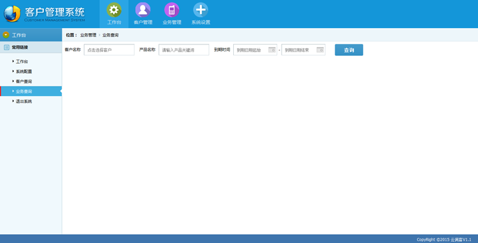Screen dimensions: 478x243
Task: Open calendar picker for 到期日期结束
Action: (320, 50)
